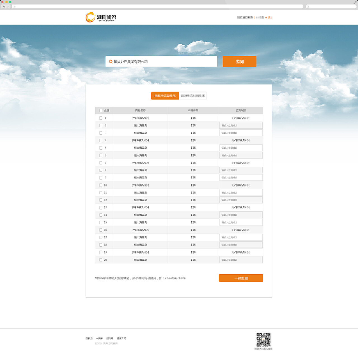
Task: Check the box for row 20
Action: click(x=101, y=260)
